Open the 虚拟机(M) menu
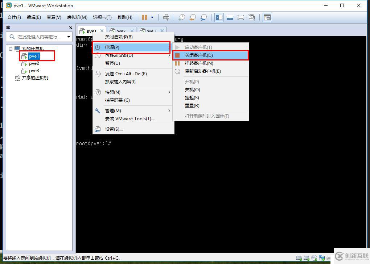Image resolution: width=370 pixels, height=264 pixels. [x=76, y=17]
